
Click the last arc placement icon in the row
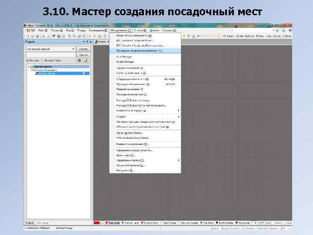[219, 36]
